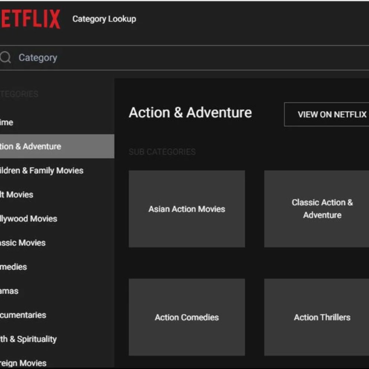Screen dimensions: 369x369
Task: Select the Action Comedies subcategory tile
Action: [187, 317]
